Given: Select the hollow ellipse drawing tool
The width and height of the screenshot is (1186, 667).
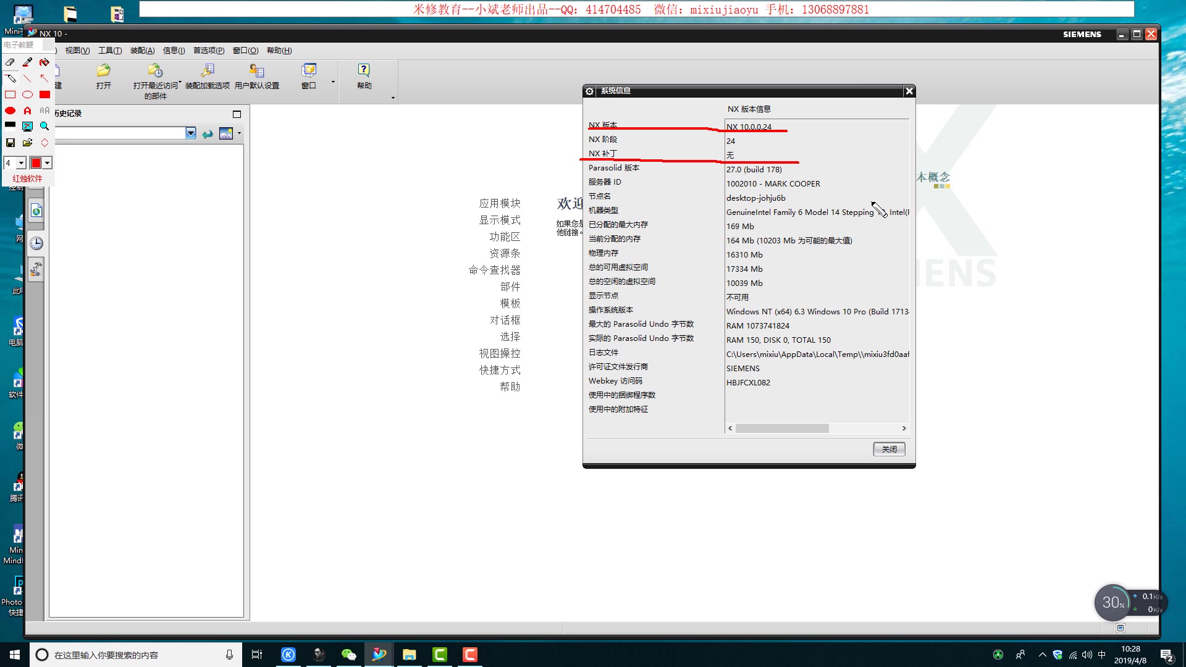Looking at the screenshot, I should click(27, 94).
